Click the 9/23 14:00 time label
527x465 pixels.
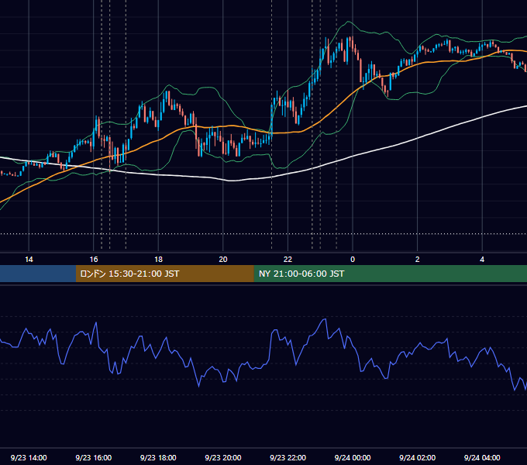pos(29,457)
